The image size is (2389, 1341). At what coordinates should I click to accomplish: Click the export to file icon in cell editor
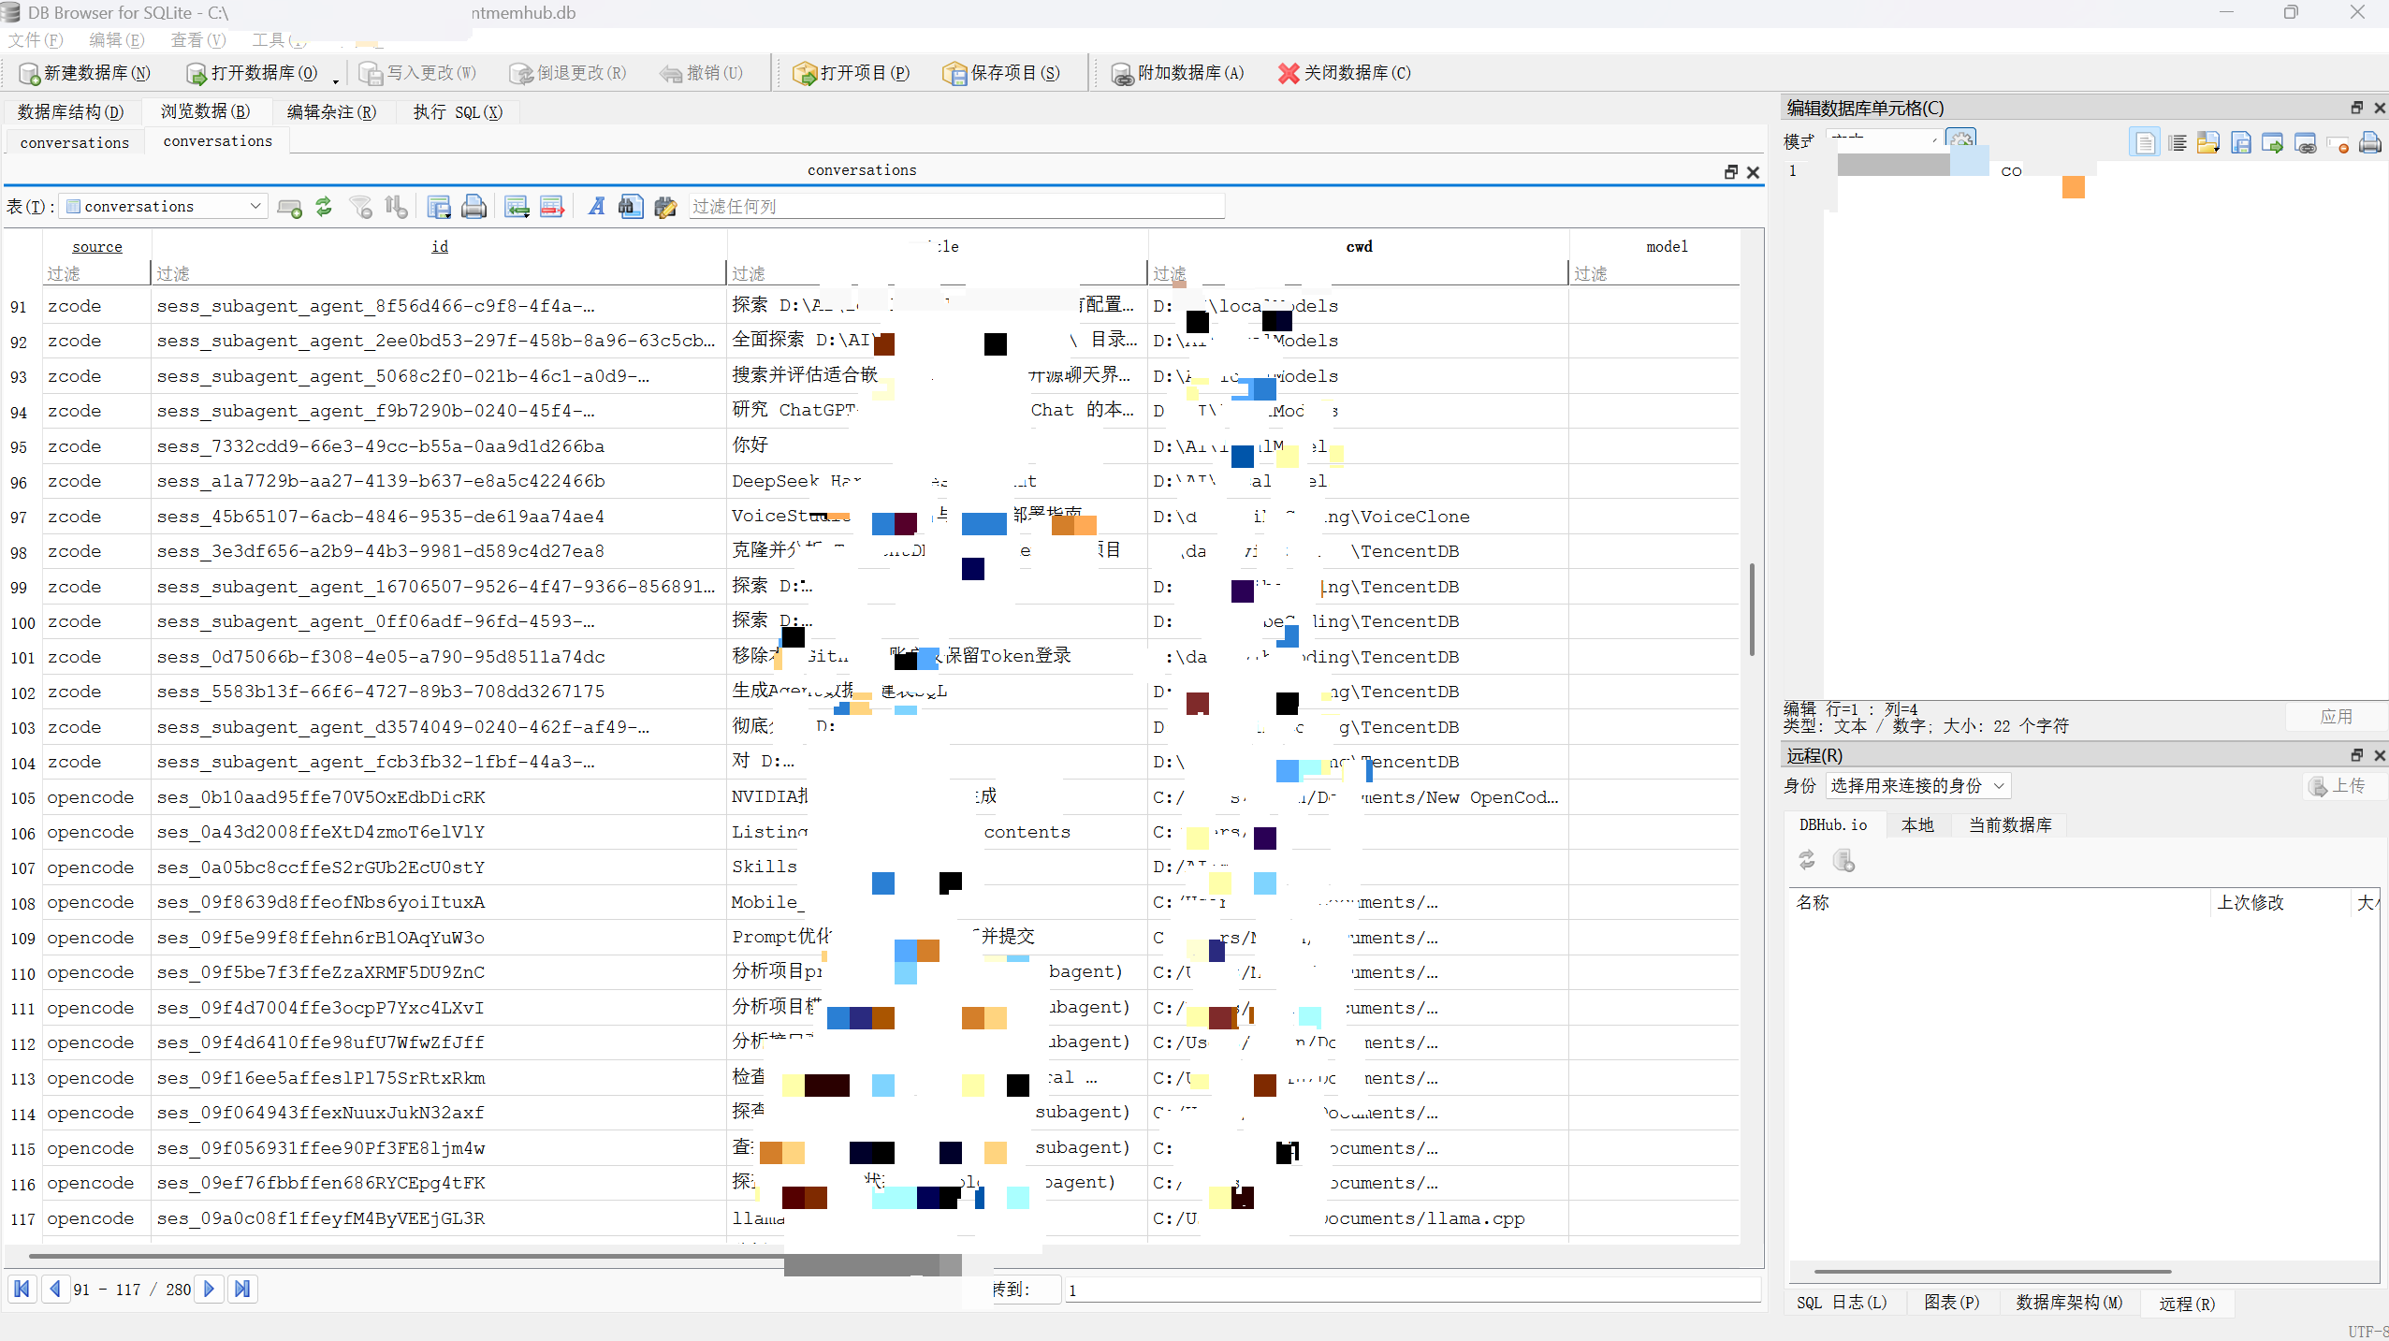click(x=2241, y=143)
